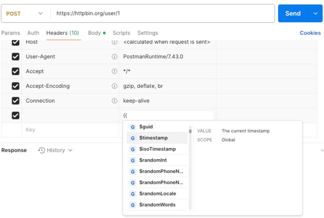The image size is (324, 218).
Task: Select the Headers (10) tab
Action: click(x=63, y=33)
